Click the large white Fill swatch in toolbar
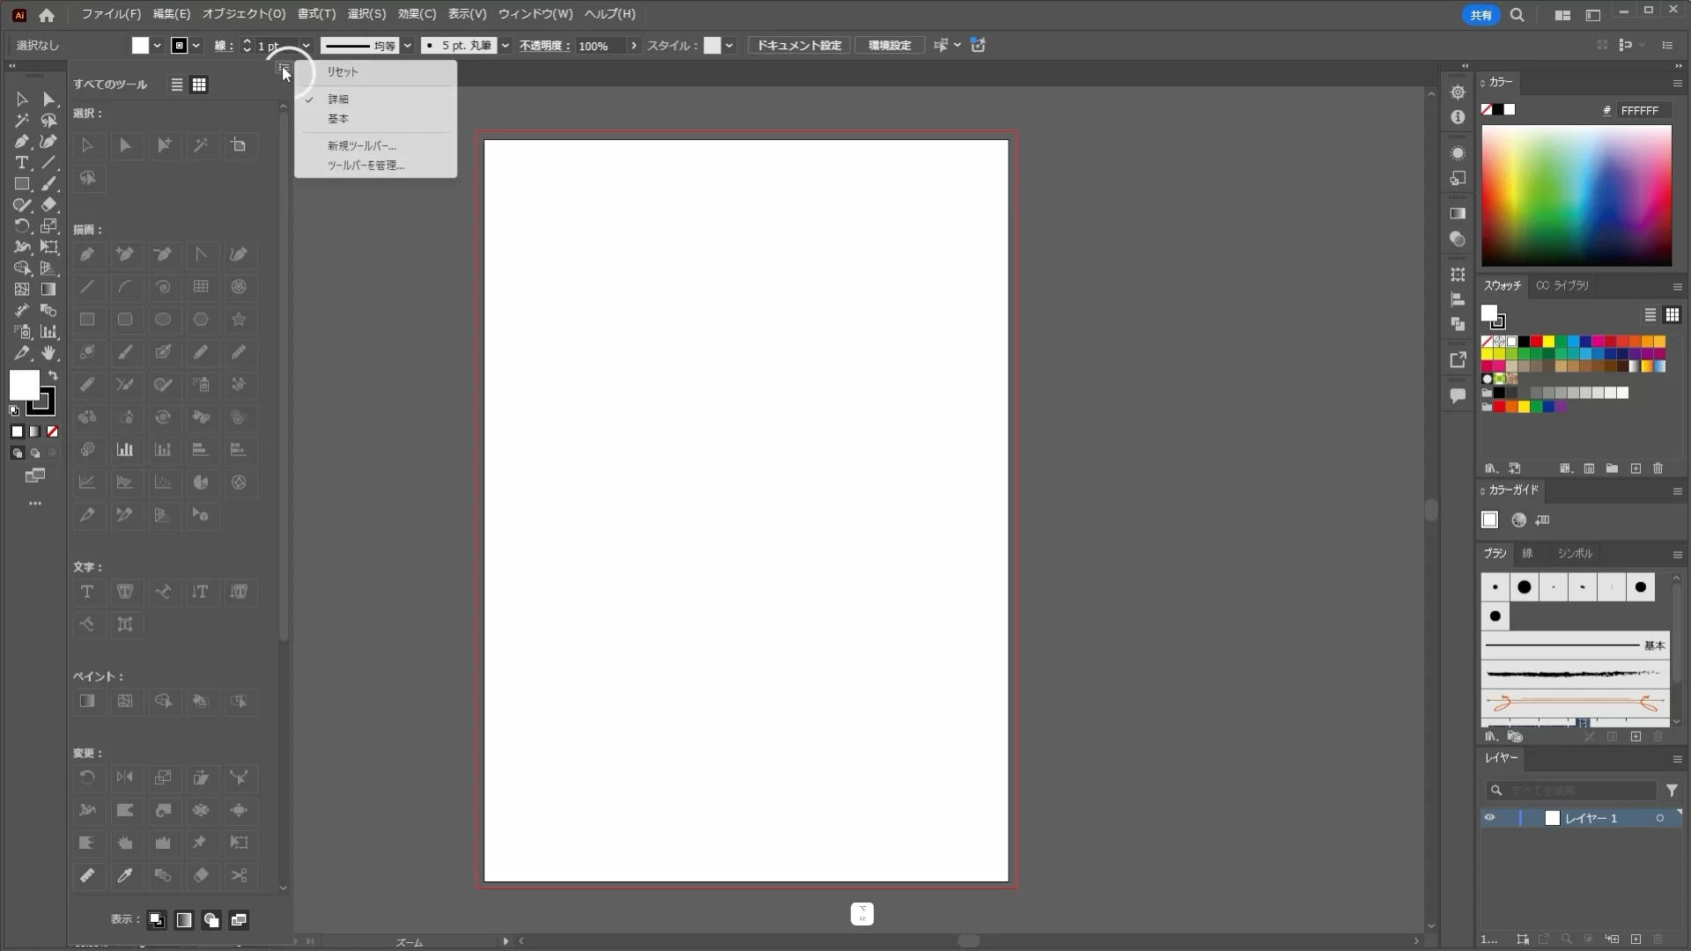Screen dimensions: 1691x951 [x=24, y=385]
